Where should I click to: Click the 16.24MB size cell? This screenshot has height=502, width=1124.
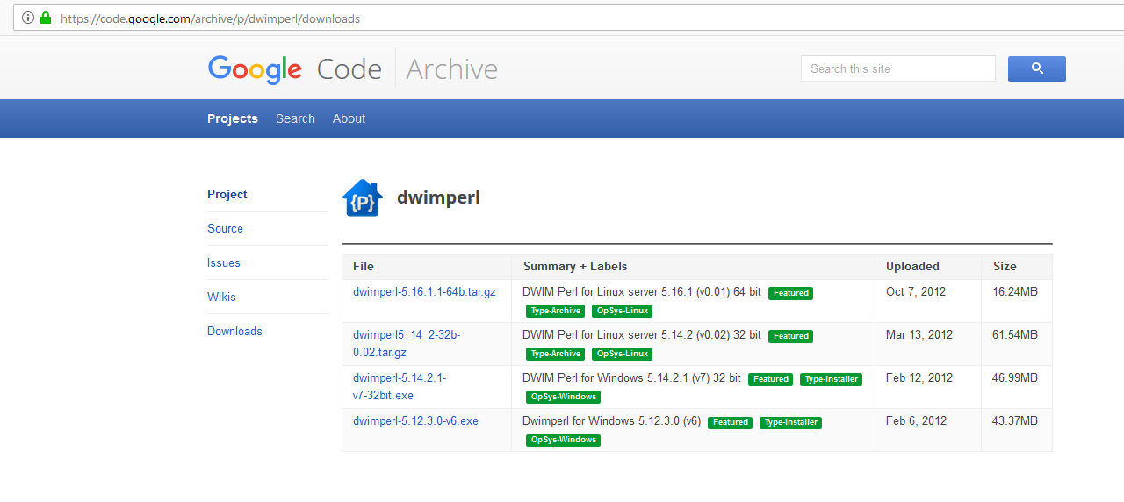[1015, 291]
